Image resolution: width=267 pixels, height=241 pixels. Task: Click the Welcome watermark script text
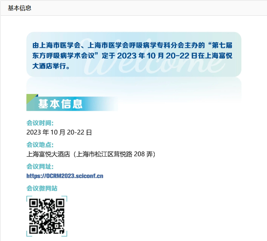154,57
